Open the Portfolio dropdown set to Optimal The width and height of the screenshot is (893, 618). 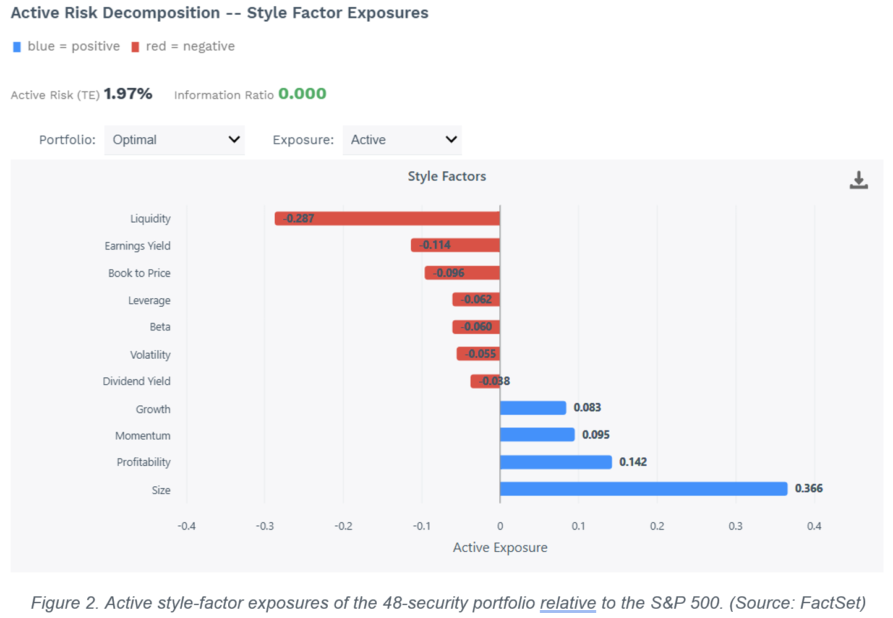click(x=174, y=140)
